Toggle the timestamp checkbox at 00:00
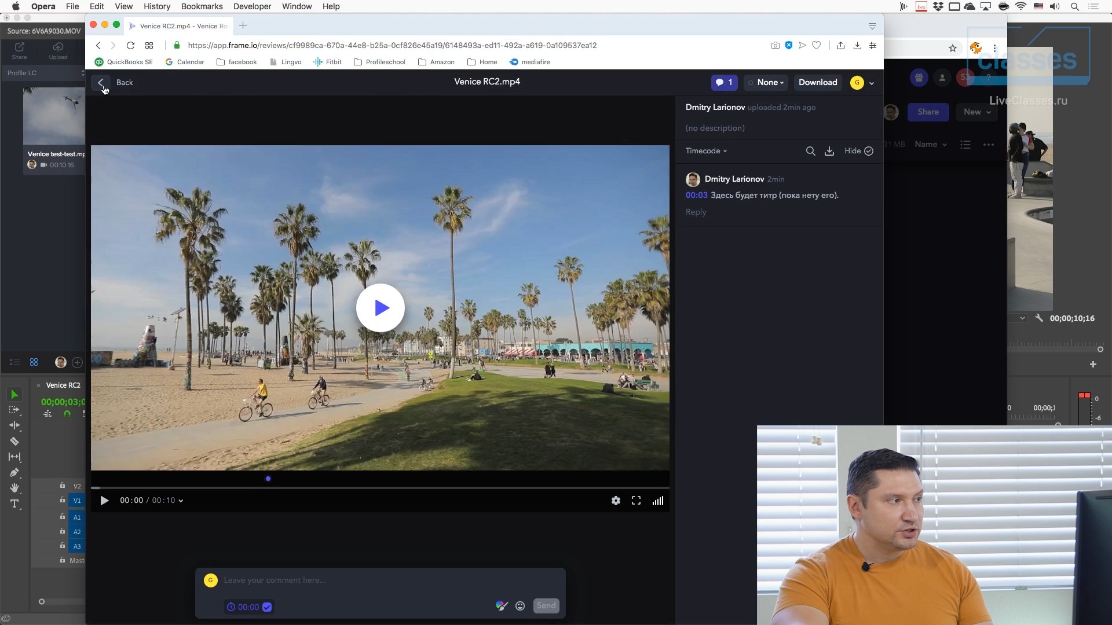 coord(267,607)
